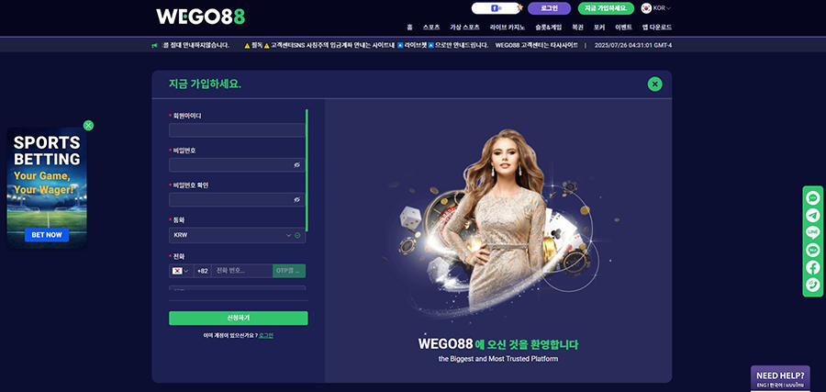Click the green 신청하기 submit button
826x392 pixels.
coord(238,318)
